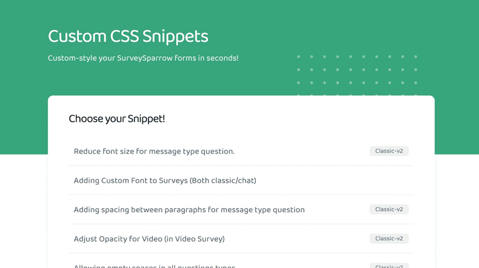Click Classic-v2 tag beside Adjust Opacity row
479x268 pixels.
pyautogui.click(x=389, y=239)
